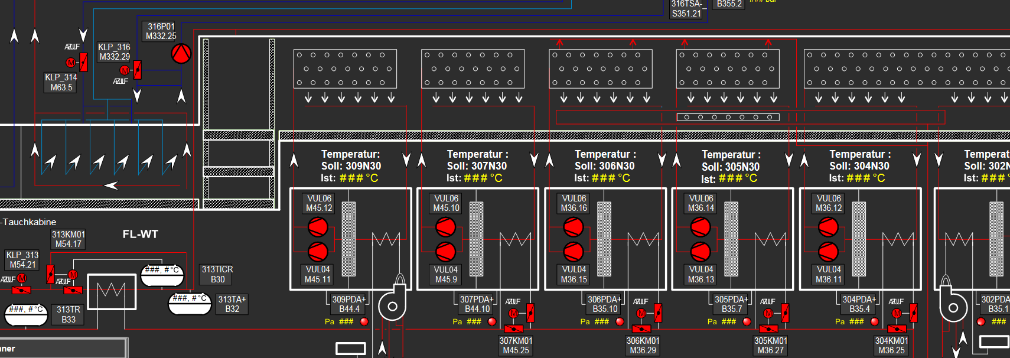Open the KLP_314 M63.5 label
The height and width of the screenshot is (358, 1010).
(x=61, y=82)
